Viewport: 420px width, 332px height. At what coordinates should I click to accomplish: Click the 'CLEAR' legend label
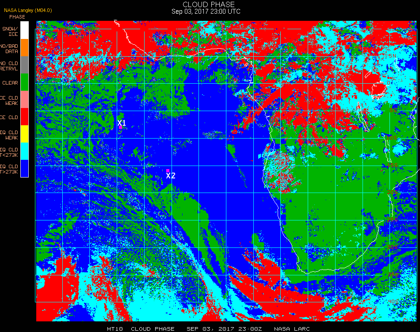[x=10, y=83]
